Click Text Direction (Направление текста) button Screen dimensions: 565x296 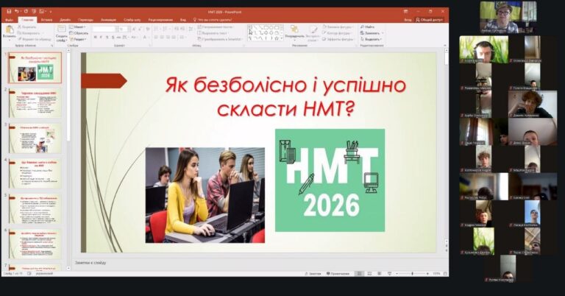215,27
